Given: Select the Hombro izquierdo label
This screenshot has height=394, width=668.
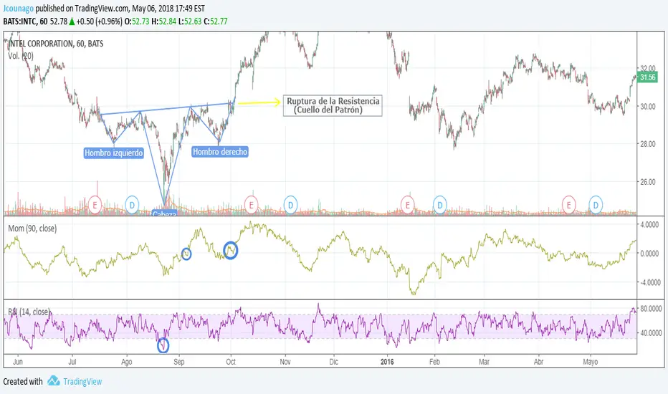Looking at the screenshot, I should click(x=114, y=153).
